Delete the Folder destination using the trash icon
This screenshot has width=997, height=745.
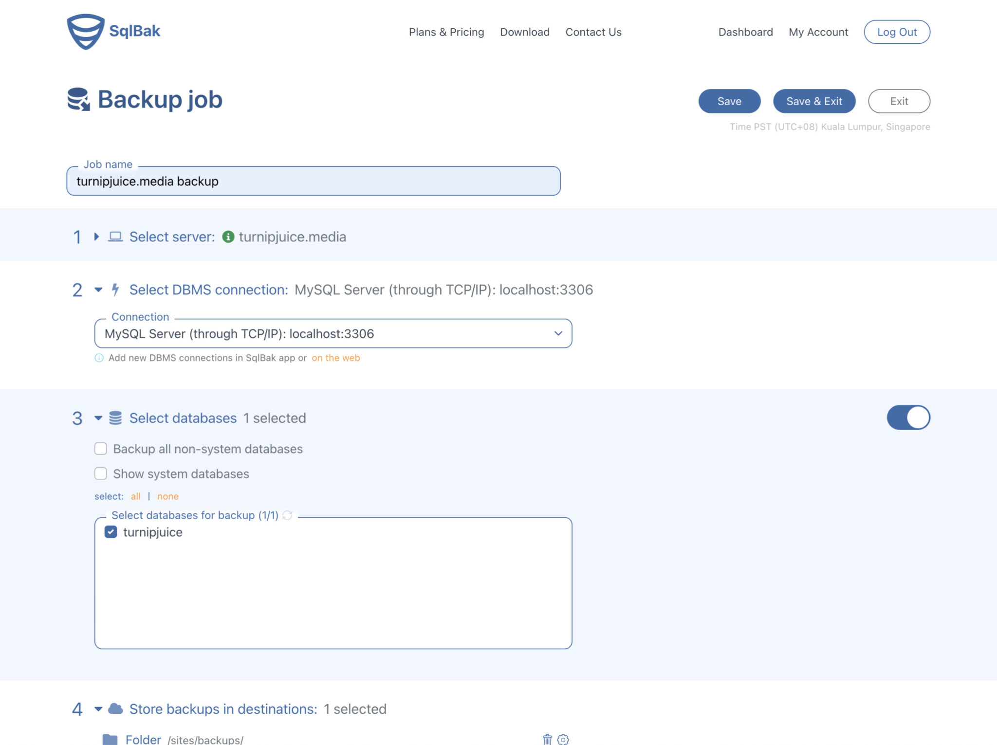(547, 739)
